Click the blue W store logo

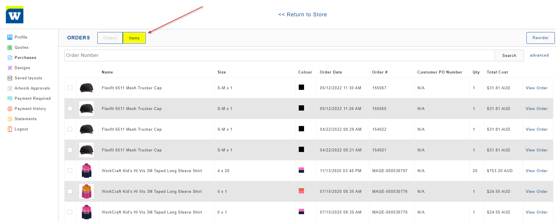pyautogui.click(x=15, y=15)
